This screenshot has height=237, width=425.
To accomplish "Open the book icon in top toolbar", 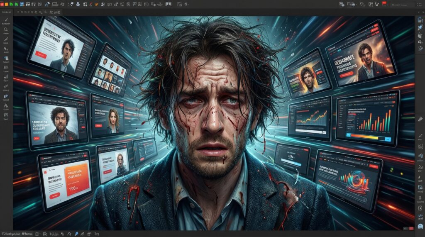I will pyautogui.click(x=169, y=4).
